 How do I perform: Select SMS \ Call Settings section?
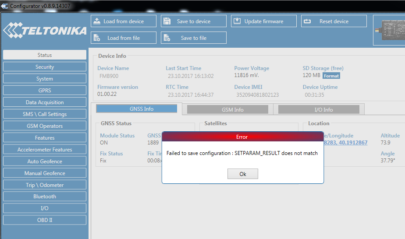pyautogui.click(x=45, y=114)
